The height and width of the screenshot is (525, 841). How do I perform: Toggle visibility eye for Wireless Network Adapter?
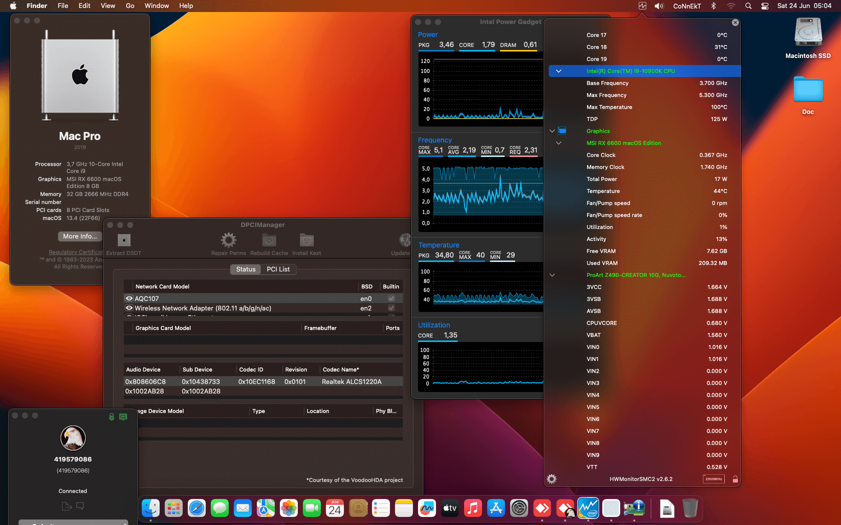click(x=129, y=308)
